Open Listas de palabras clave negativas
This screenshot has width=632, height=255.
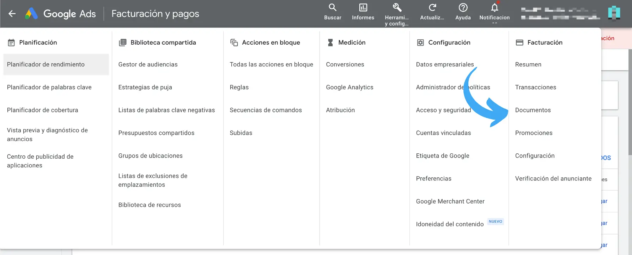pos(166,110)
